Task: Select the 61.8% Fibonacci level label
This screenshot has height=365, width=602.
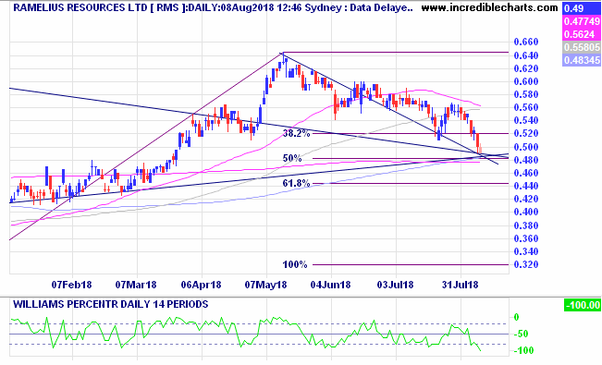Action: [x=296, y=184]
